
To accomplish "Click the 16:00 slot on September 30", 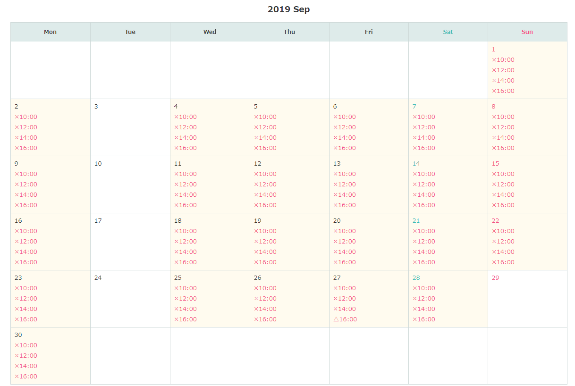I will 26,377.
